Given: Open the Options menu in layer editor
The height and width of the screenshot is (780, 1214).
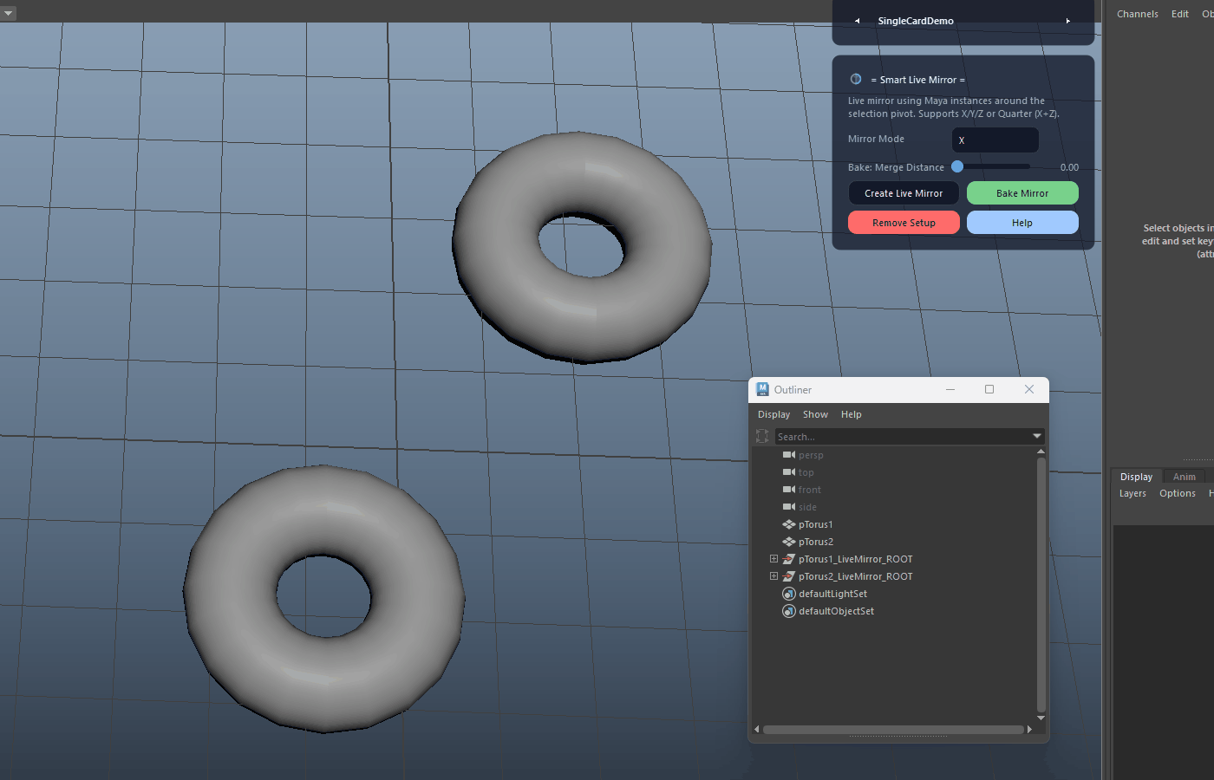Looking at the screenshot, I should click(1178, 493).
